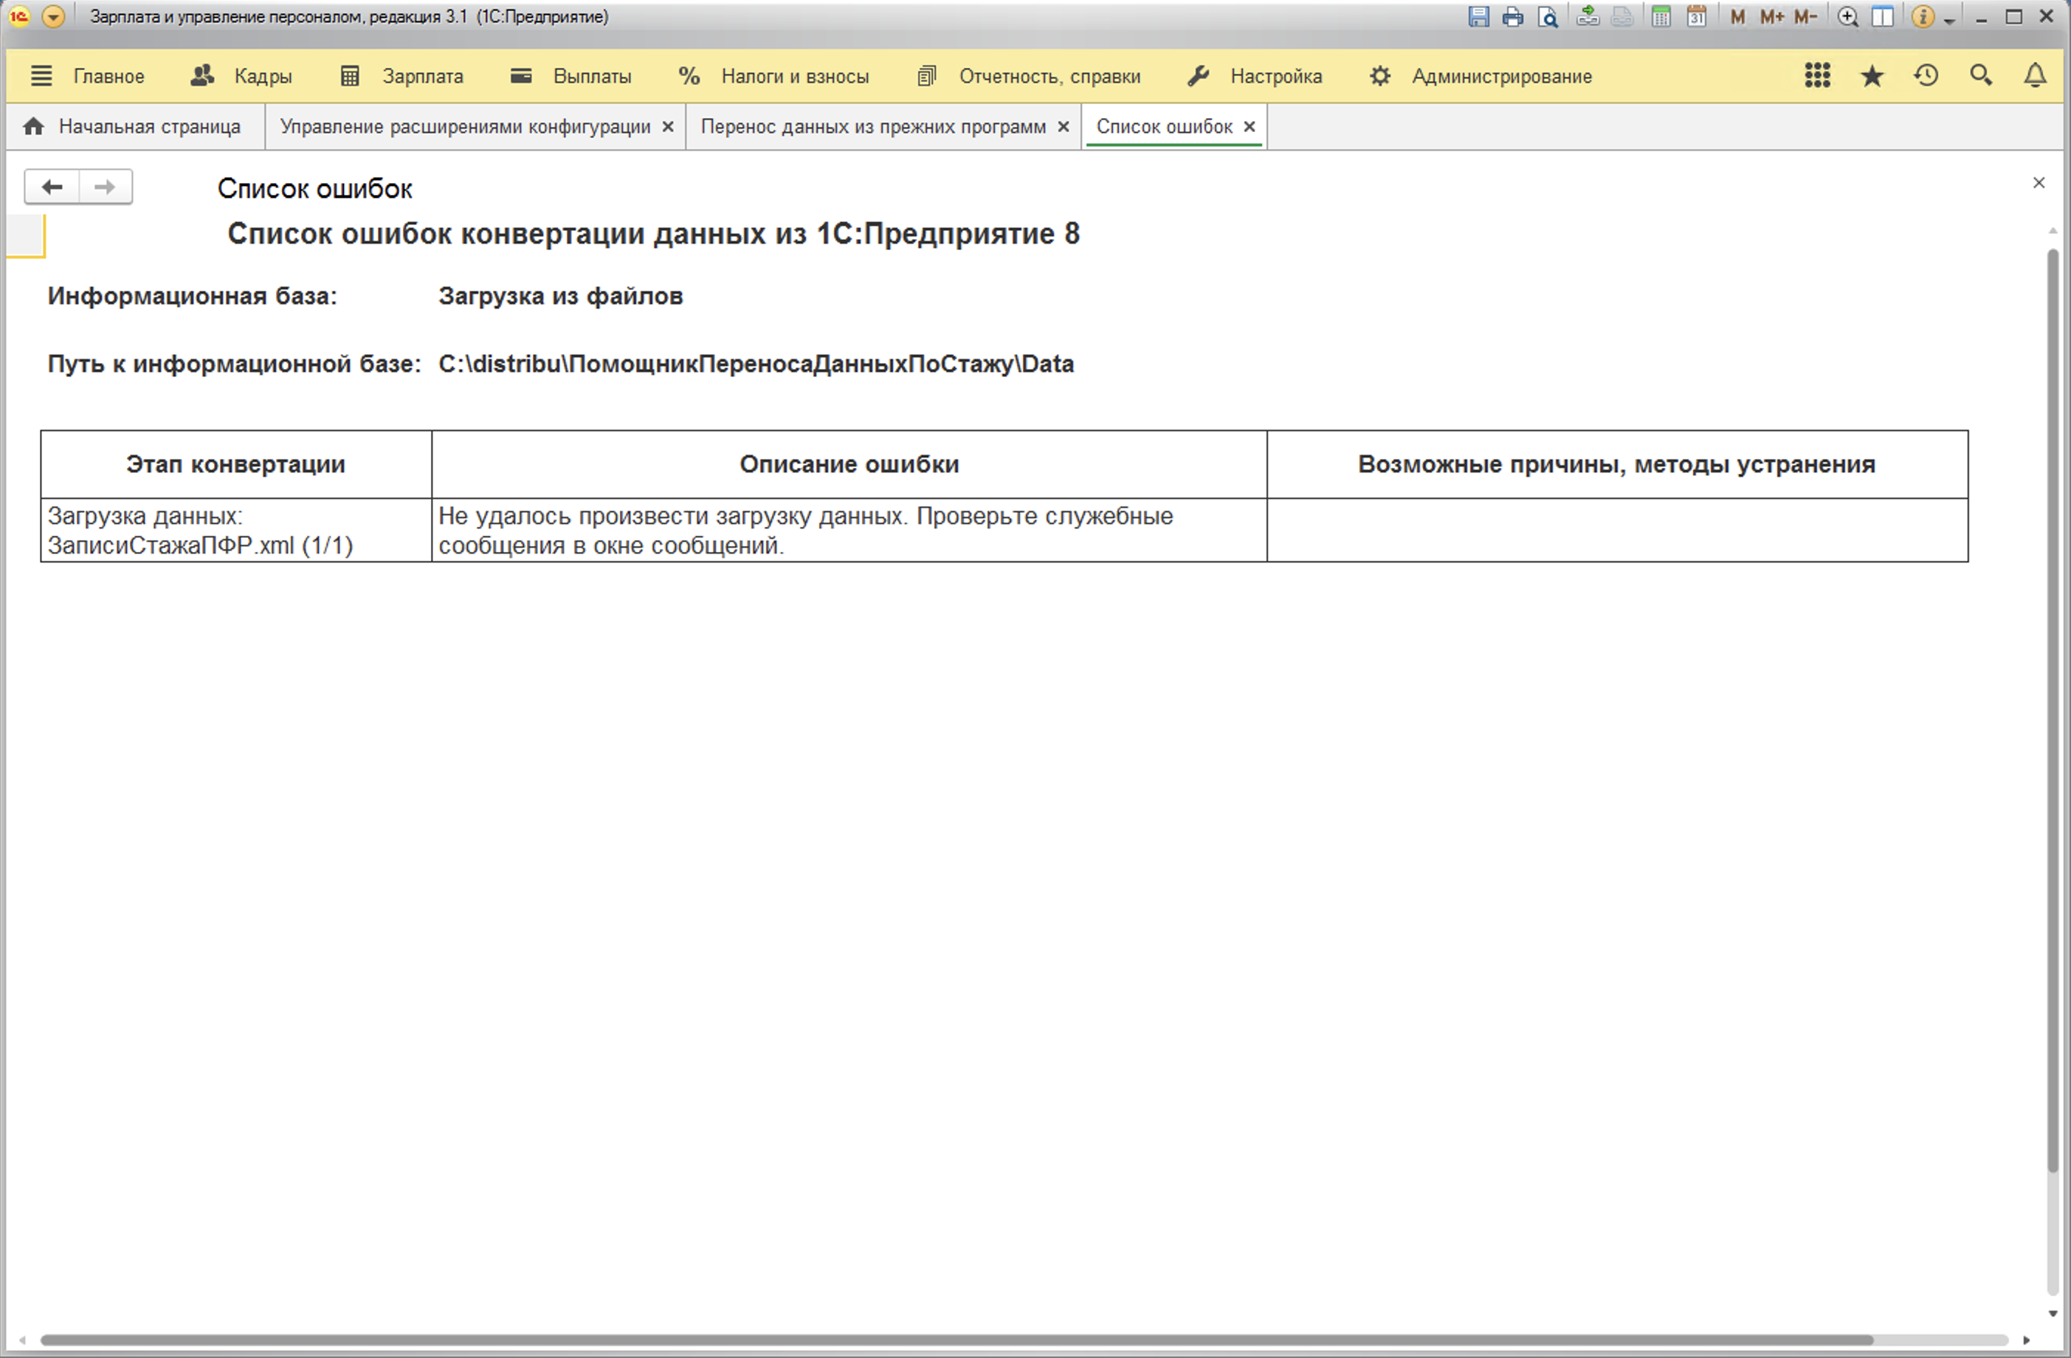Image resolution: width=2071 pixels, height=1358 pixels.
Task: Click the forward arrow navigation button
Action: click(106, 187)
